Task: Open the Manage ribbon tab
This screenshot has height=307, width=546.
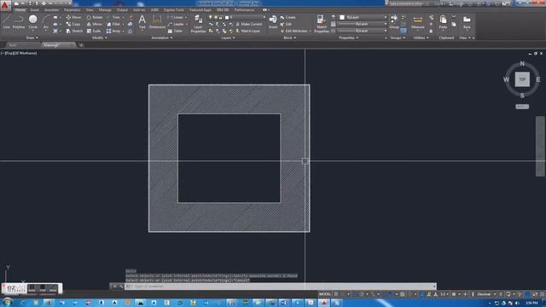Action: click(x=105, y=9)
